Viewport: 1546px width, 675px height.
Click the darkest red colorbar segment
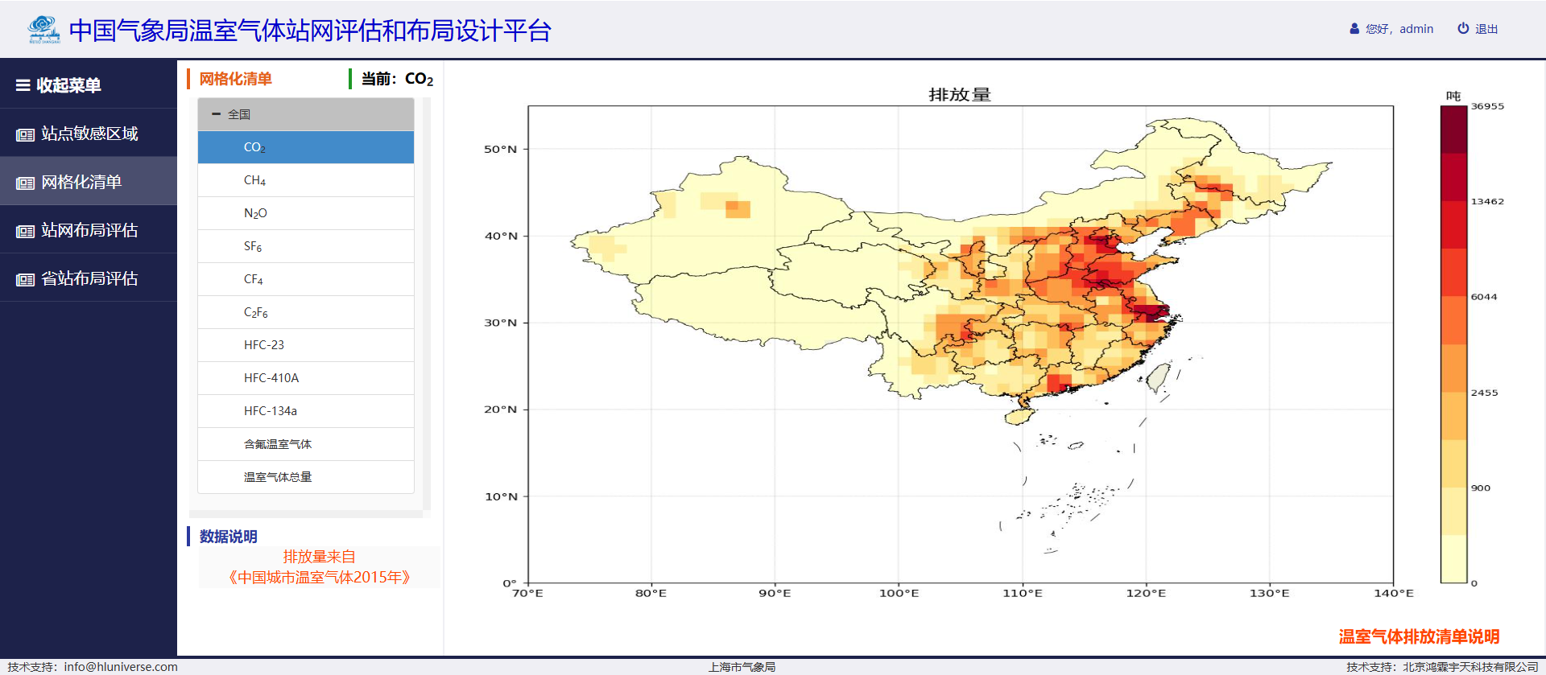pyautogui.click(x=1453, y=129)
